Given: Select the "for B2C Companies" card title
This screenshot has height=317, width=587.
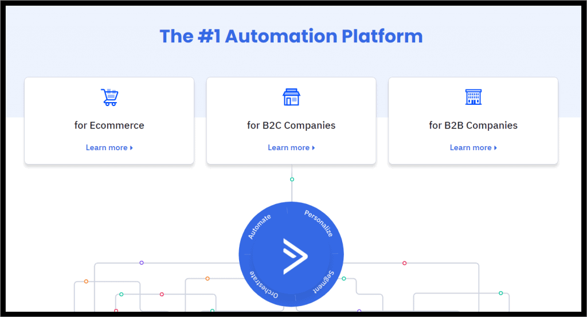Looking at the screenshot, I should tap(291, 126).
